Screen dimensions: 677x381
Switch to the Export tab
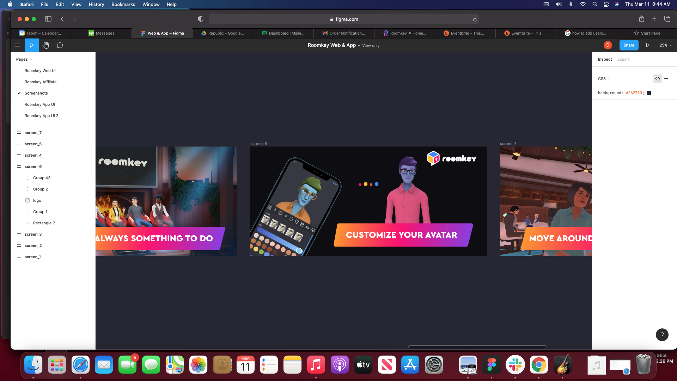pos(623,59)
